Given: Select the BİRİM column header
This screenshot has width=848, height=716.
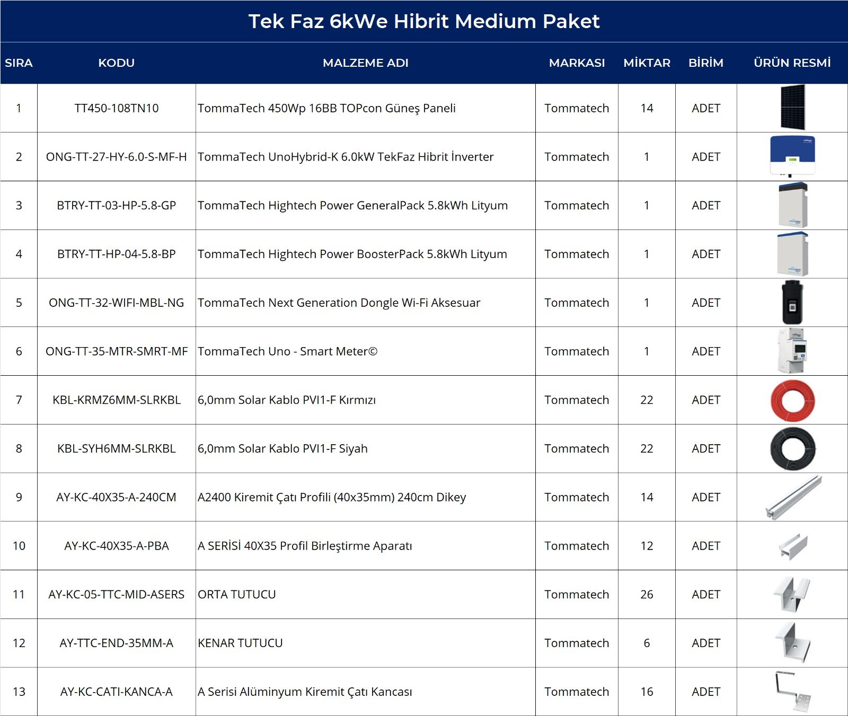Looking at the screenshot, I should (x=706, y=63).
